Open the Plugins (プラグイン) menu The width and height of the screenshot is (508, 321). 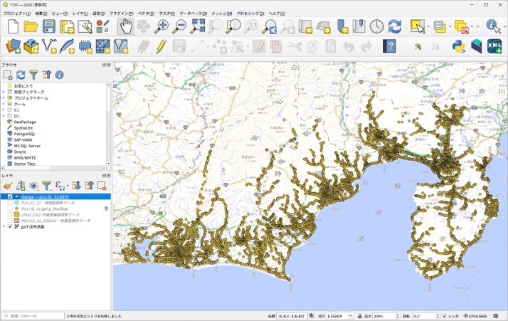tap(120, 14)
